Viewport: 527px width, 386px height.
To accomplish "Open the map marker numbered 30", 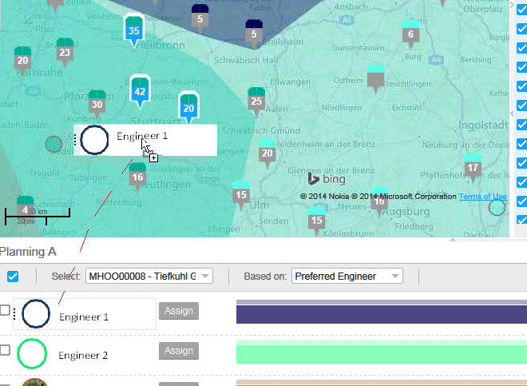I will (x=97, y=104).
